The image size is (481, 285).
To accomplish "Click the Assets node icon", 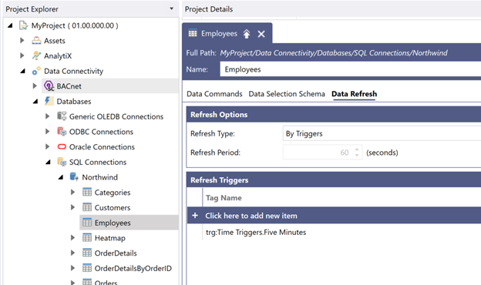I will point(36,41).
